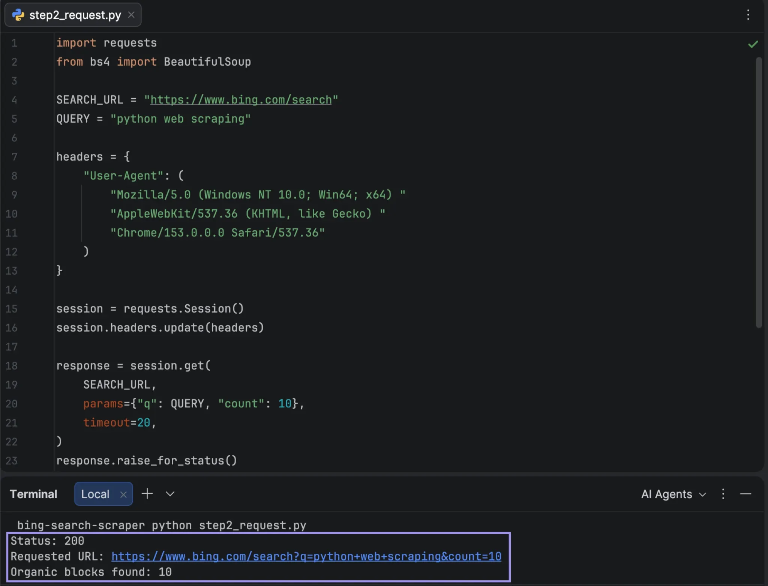Click the AppleWebKit/537.36 string line
The image size is (768, 586).
point(247,214)
